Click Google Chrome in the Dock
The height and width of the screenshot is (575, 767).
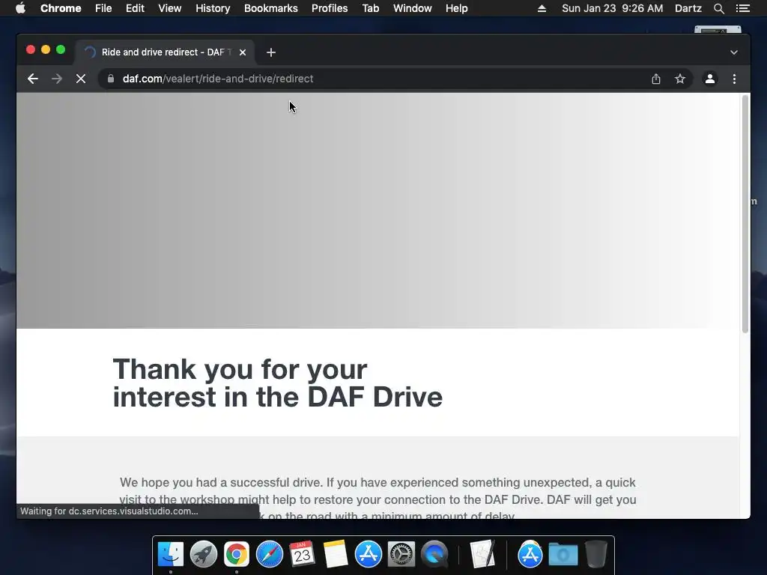[237, 555]
